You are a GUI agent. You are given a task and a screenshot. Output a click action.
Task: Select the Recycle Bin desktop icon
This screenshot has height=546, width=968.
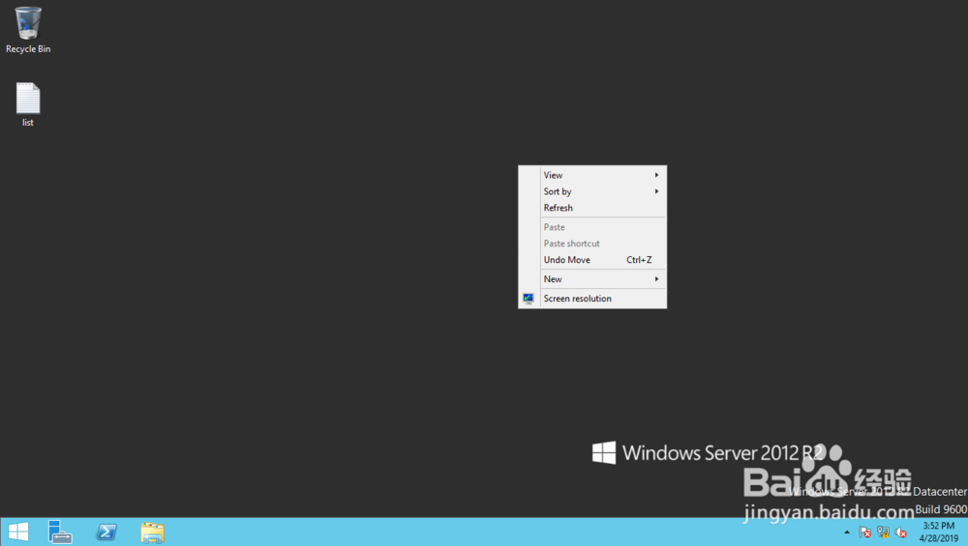(28, 30)
